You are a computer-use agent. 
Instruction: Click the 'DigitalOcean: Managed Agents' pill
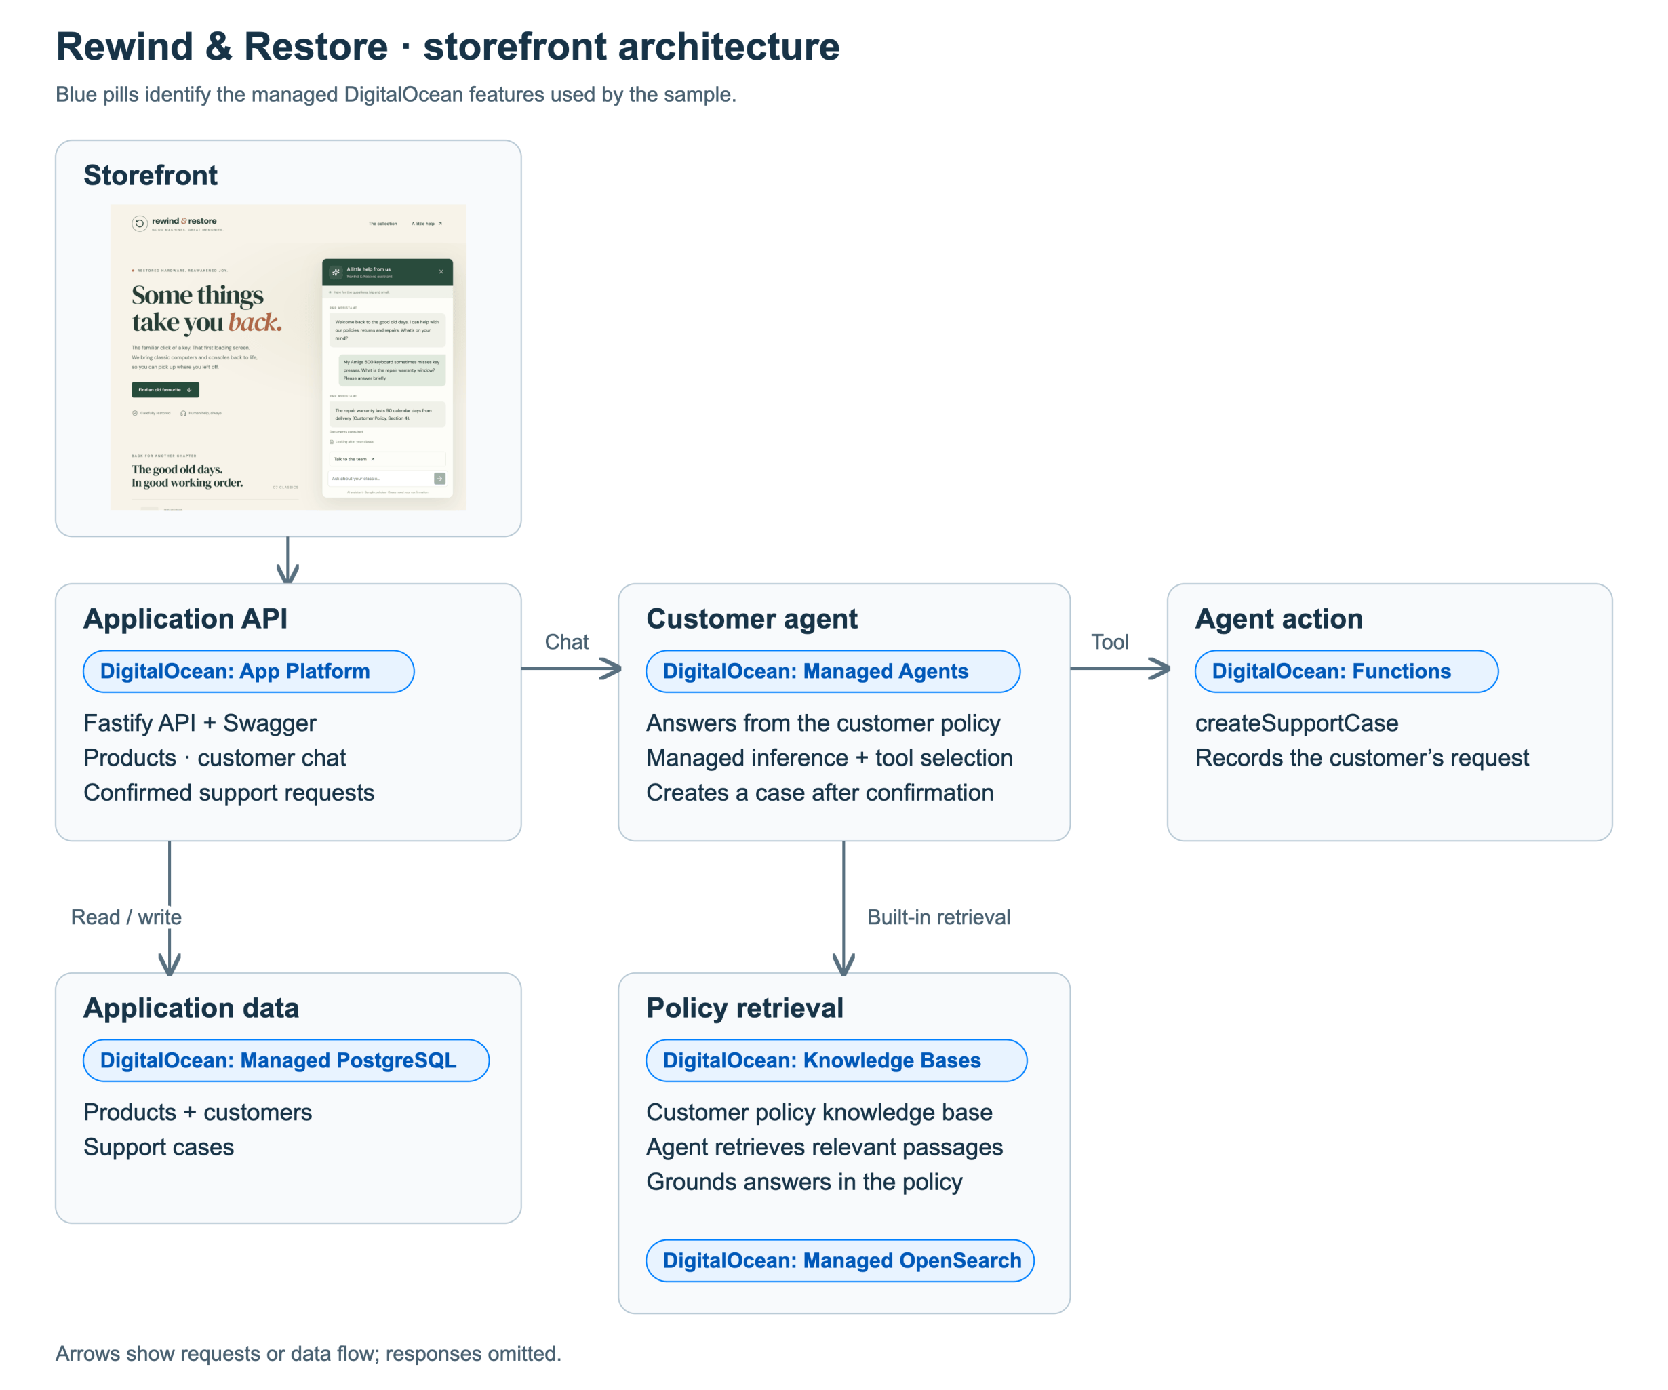[833, 671]
